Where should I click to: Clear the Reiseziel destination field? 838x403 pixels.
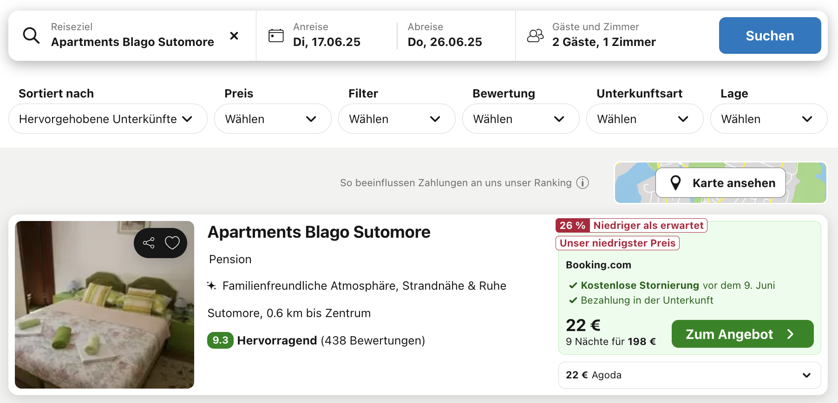point(234,36)
